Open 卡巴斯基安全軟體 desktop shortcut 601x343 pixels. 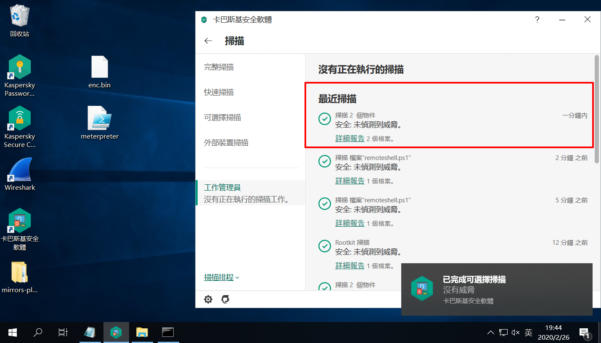tap(19, 230)
